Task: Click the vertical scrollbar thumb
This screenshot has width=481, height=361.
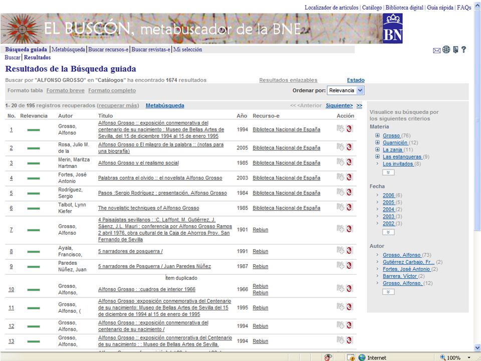Action: [x=477, y=120]
